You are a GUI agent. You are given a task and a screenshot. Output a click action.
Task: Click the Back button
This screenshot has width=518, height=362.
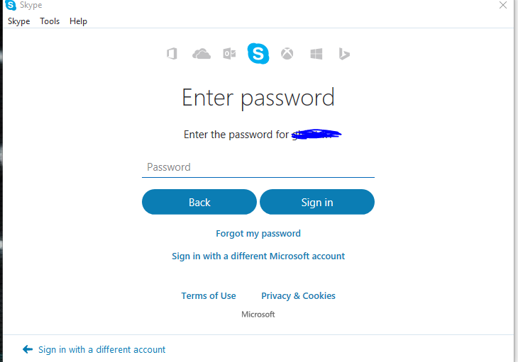click(x=199, y=202)
